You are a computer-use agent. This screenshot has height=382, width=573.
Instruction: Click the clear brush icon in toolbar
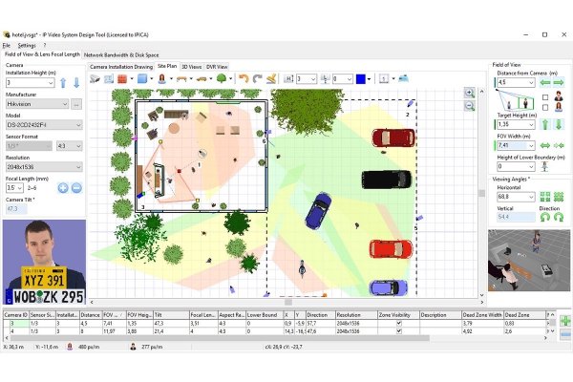[271, 78]
